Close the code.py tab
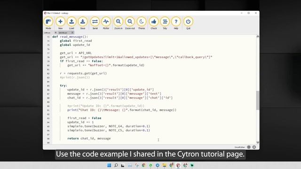Image resolution: width=301 pixels, height=169 pixels. (x=55, y=32)
